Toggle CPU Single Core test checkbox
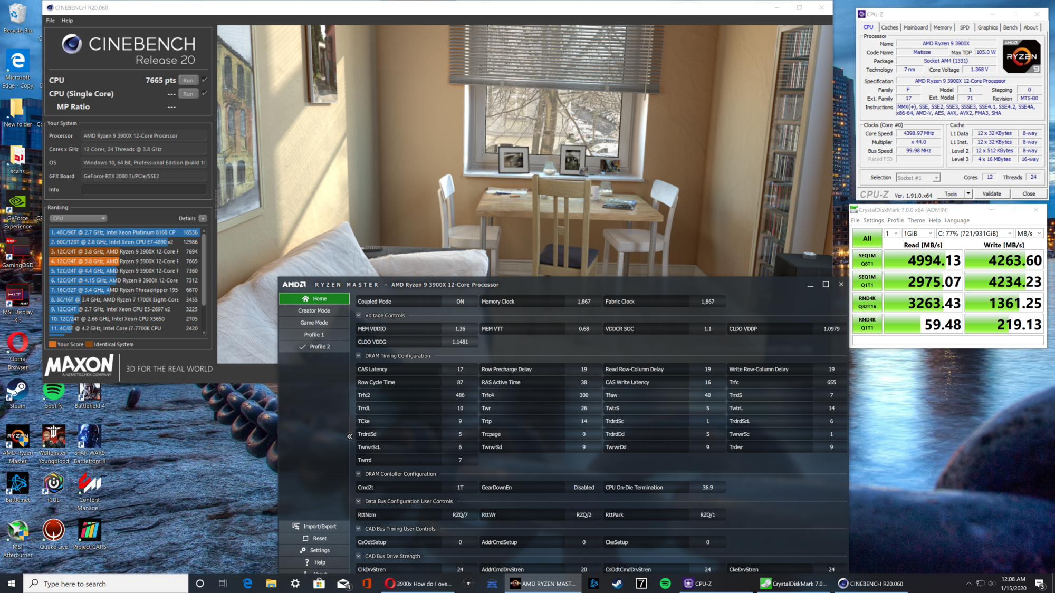Viewport: 1055px width, 593px height. pyautogui.click(x=205, y=93)
